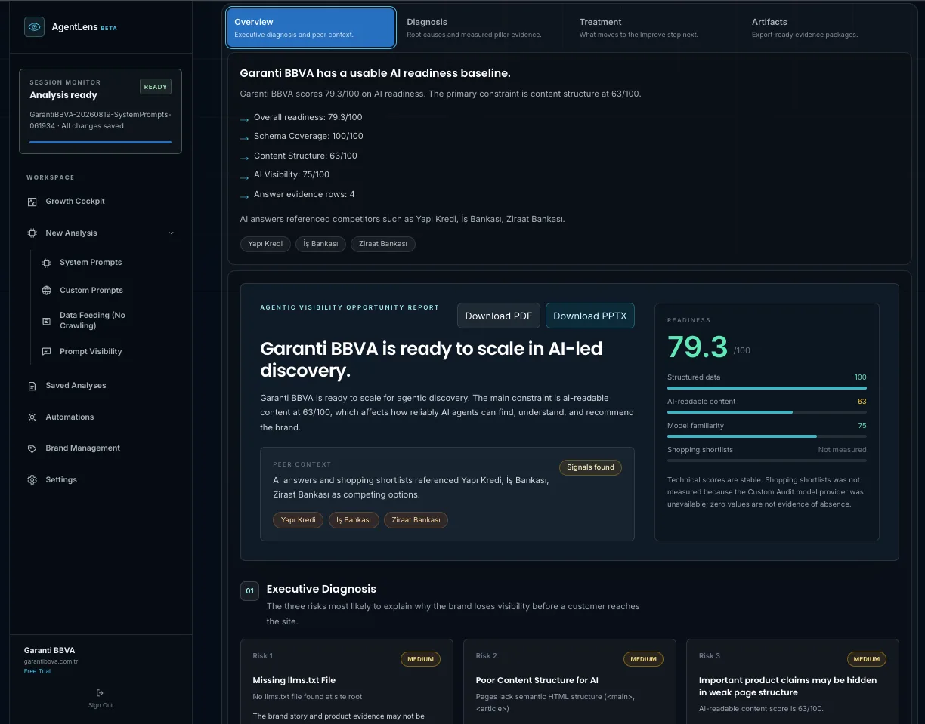Click the Sign Out arrow icon
This screenshot has width=925, height=724.
click(101, 693)
